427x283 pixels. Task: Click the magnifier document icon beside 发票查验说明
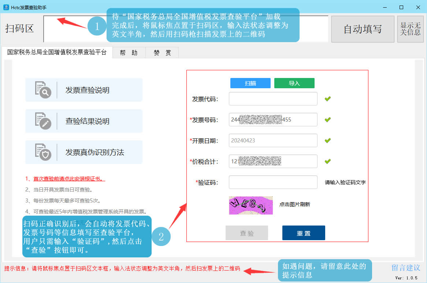[x=42, y=89]
